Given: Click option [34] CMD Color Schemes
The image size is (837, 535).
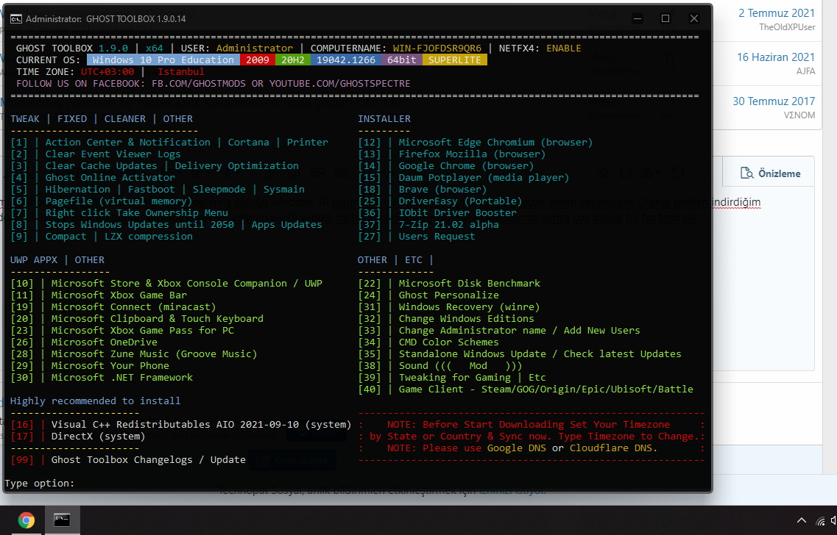Looking at the screenshot, I should (x=428, y=342).
